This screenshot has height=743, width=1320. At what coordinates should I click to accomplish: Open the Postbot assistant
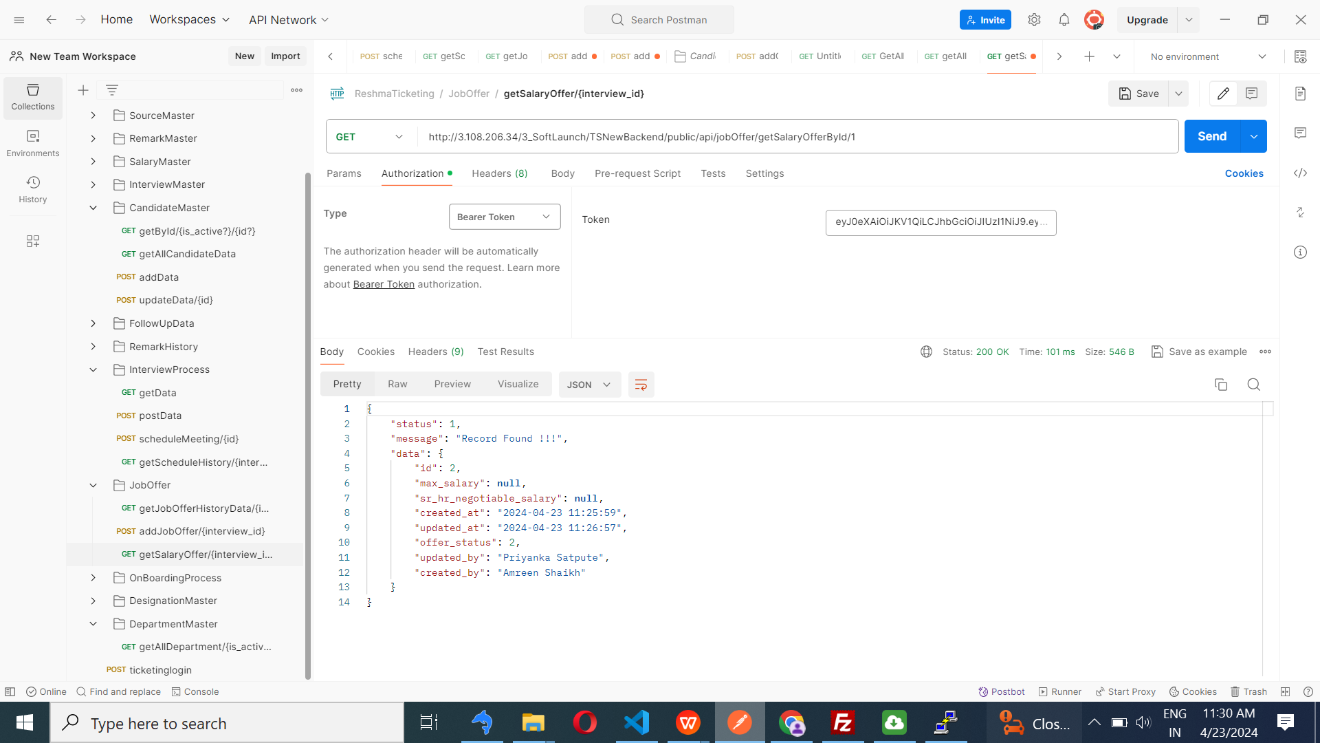click(1002, 691)
